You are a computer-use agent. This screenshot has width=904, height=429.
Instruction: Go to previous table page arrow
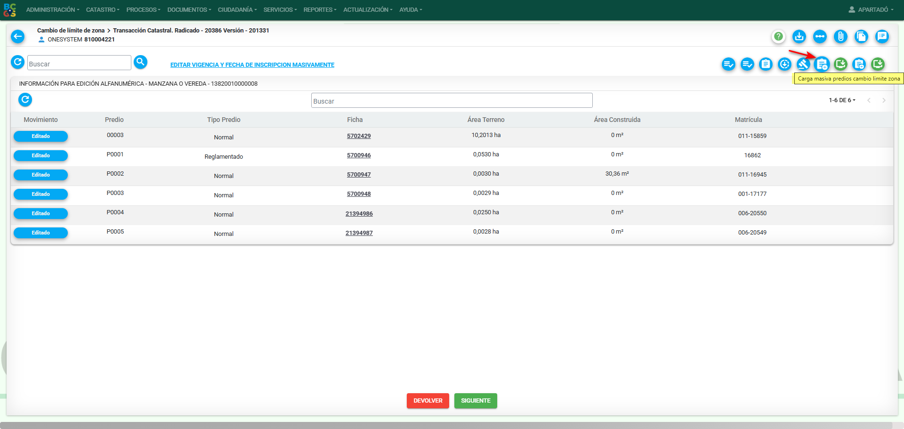coord(869,100)
